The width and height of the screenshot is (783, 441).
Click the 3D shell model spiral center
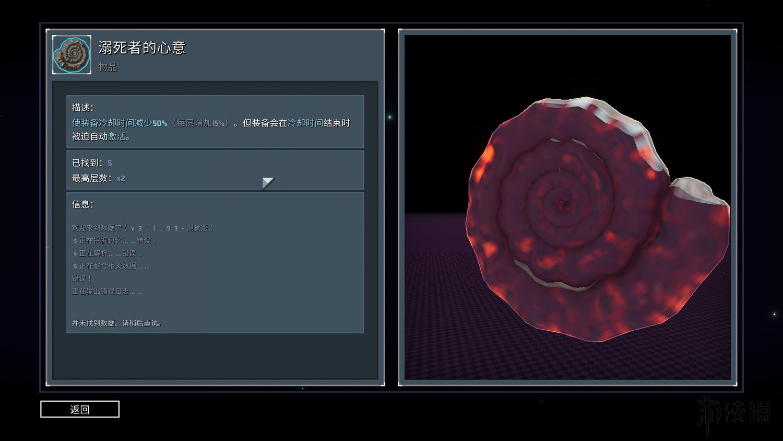(562, 202)
